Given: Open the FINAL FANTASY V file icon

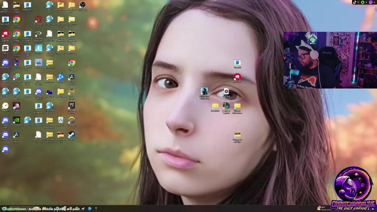Looking at the screenshot, I should 5,5.
